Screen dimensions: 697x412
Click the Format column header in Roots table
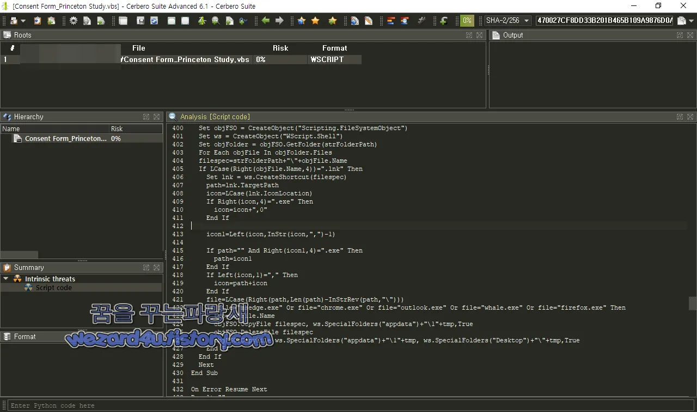point(334,48)
